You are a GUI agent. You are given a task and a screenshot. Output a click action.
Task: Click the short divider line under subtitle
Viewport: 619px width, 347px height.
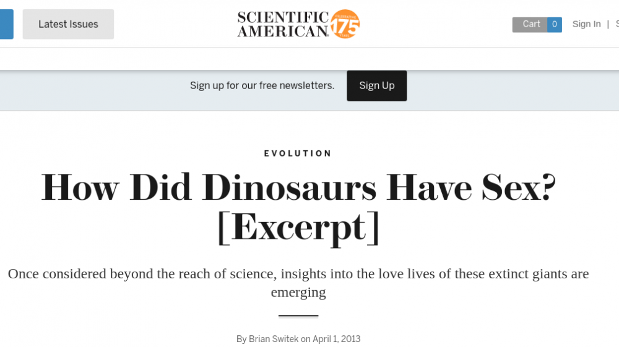tap(298, 316)
